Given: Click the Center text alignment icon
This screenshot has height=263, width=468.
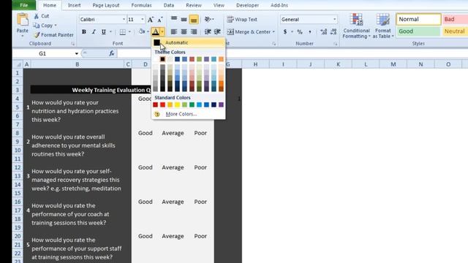Looking at the screenshot, I should tap(184, 31).
